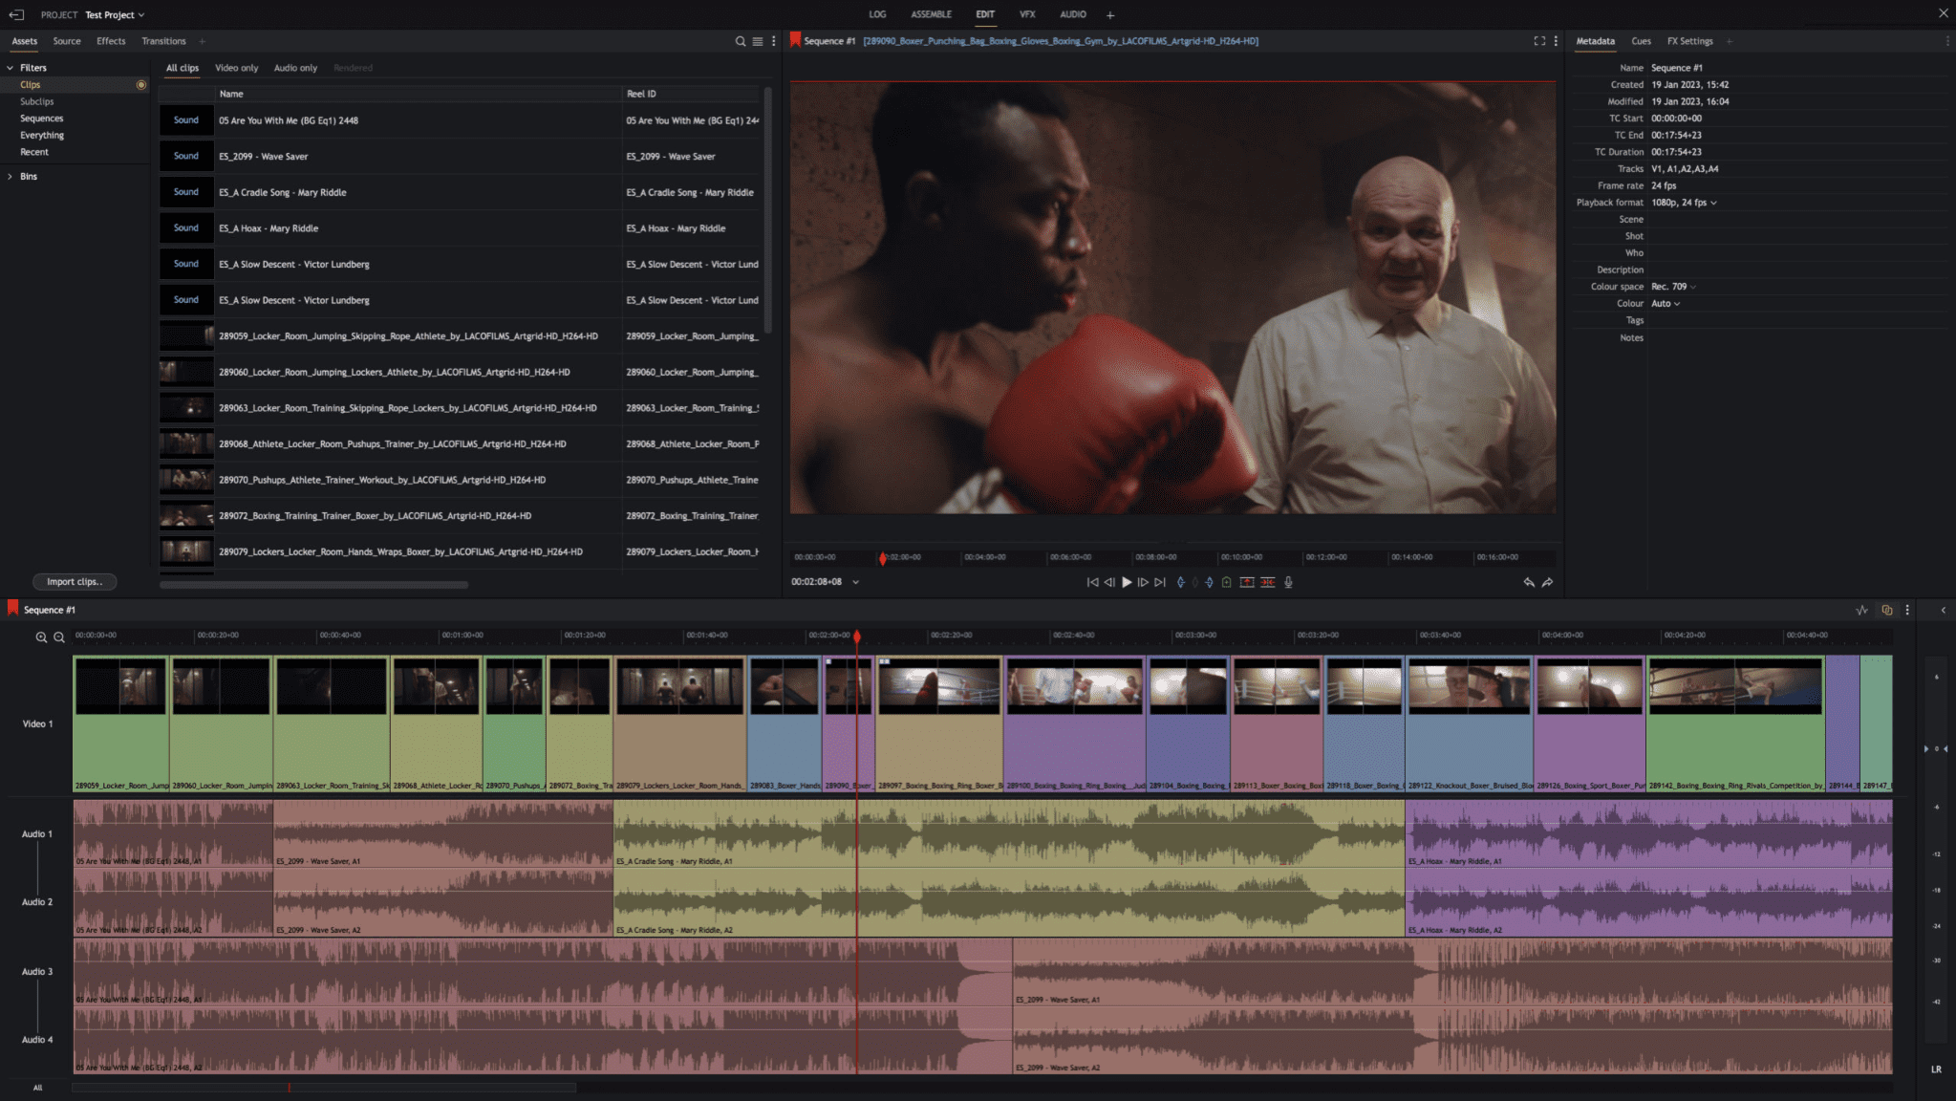Select the Clips filter radio button
The image size is (1956, 1101).
coord(141,84)
